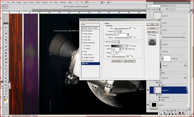Click the lock transparent pixels icon

(x=152, y=9)
